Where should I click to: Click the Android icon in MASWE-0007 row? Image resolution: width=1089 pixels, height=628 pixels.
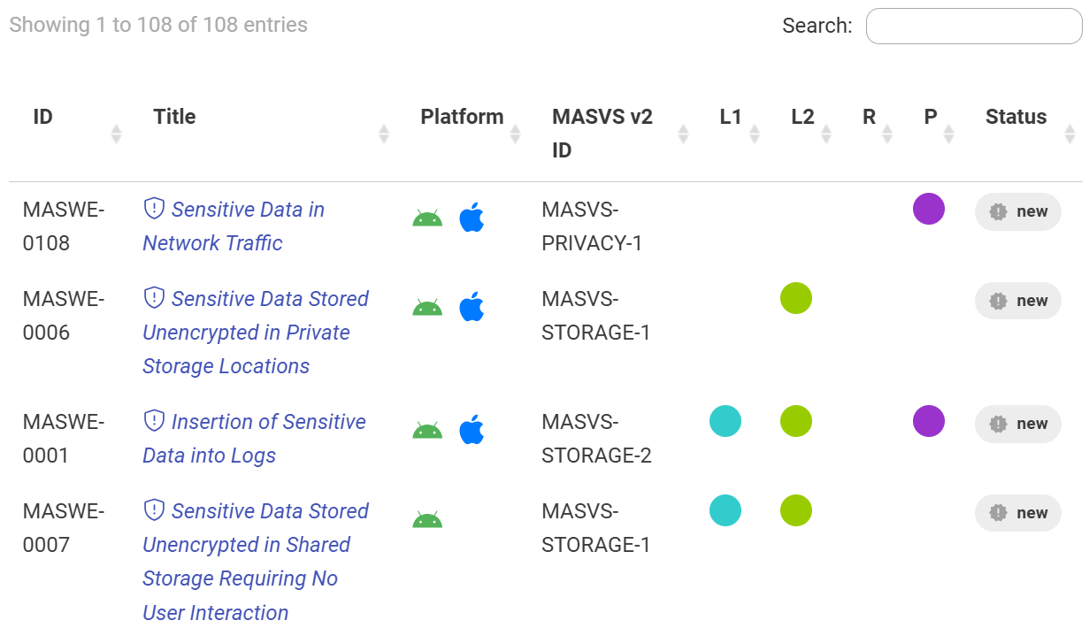[427, 519]
